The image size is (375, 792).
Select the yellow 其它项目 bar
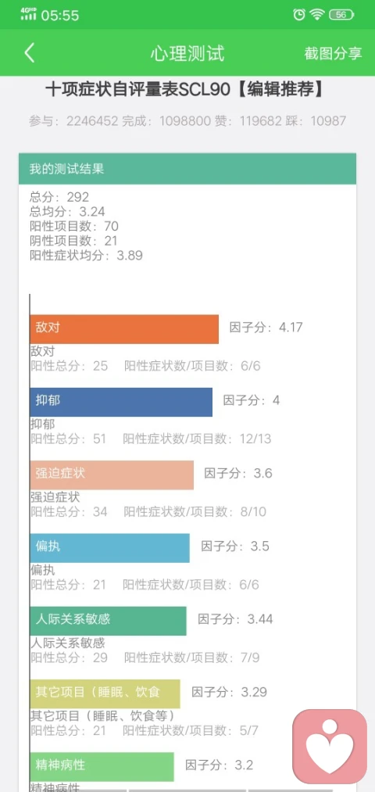click(x=105, y=694)
